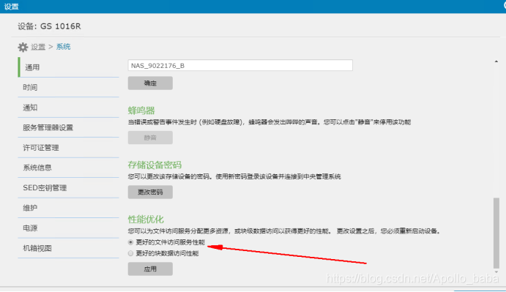This screenshot has height=292, width=506.
Task: Click the 应用 button
Action: tap(150, 269)
